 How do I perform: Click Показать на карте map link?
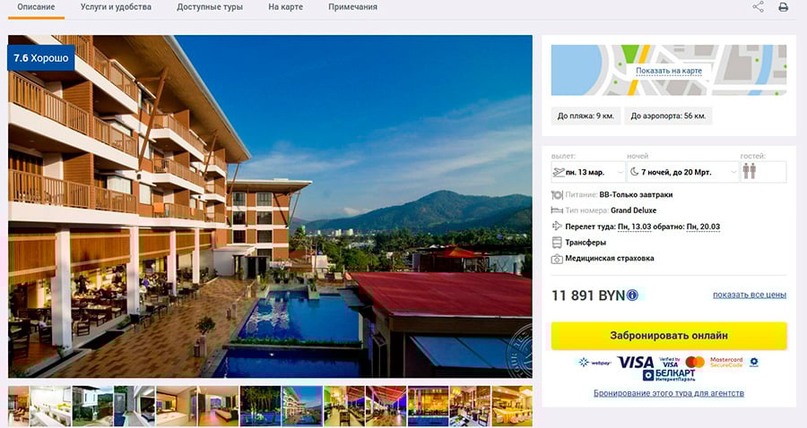tap(669, 71)
